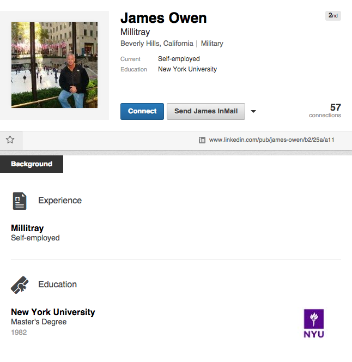Click the Military industry link
Screen dimensions: 352x362
212,44
